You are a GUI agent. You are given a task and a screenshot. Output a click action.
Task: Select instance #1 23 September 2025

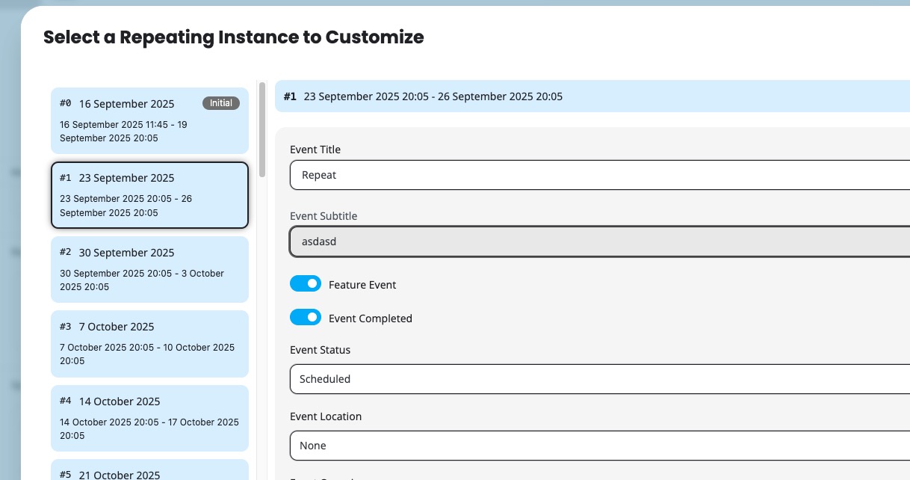click(x=149, y=195)
